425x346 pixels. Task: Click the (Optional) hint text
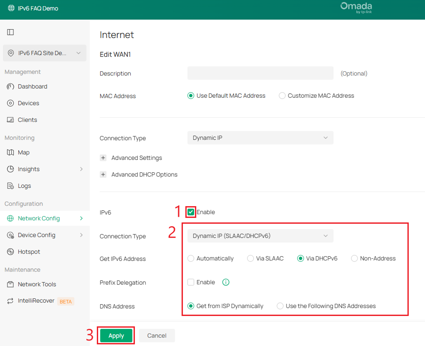coord(354,73)
